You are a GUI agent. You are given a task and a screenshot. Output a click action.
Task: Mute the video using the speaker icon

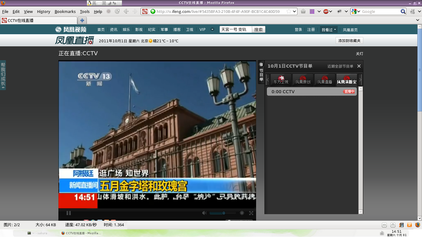pos(204,213)
